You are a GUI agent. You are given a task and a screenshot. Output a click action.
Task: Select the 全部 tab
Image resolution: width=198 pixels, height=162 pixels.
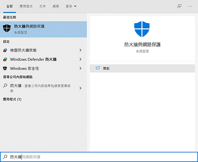point(10,6)
